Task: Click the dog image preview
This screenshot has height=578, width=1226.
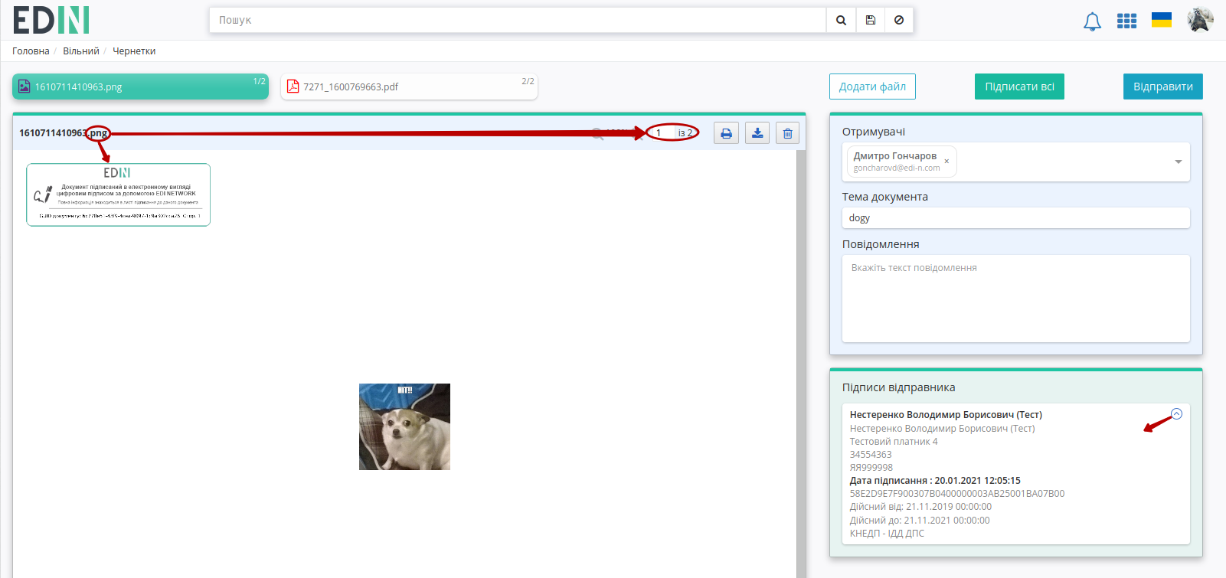Action: coord(404,426)
